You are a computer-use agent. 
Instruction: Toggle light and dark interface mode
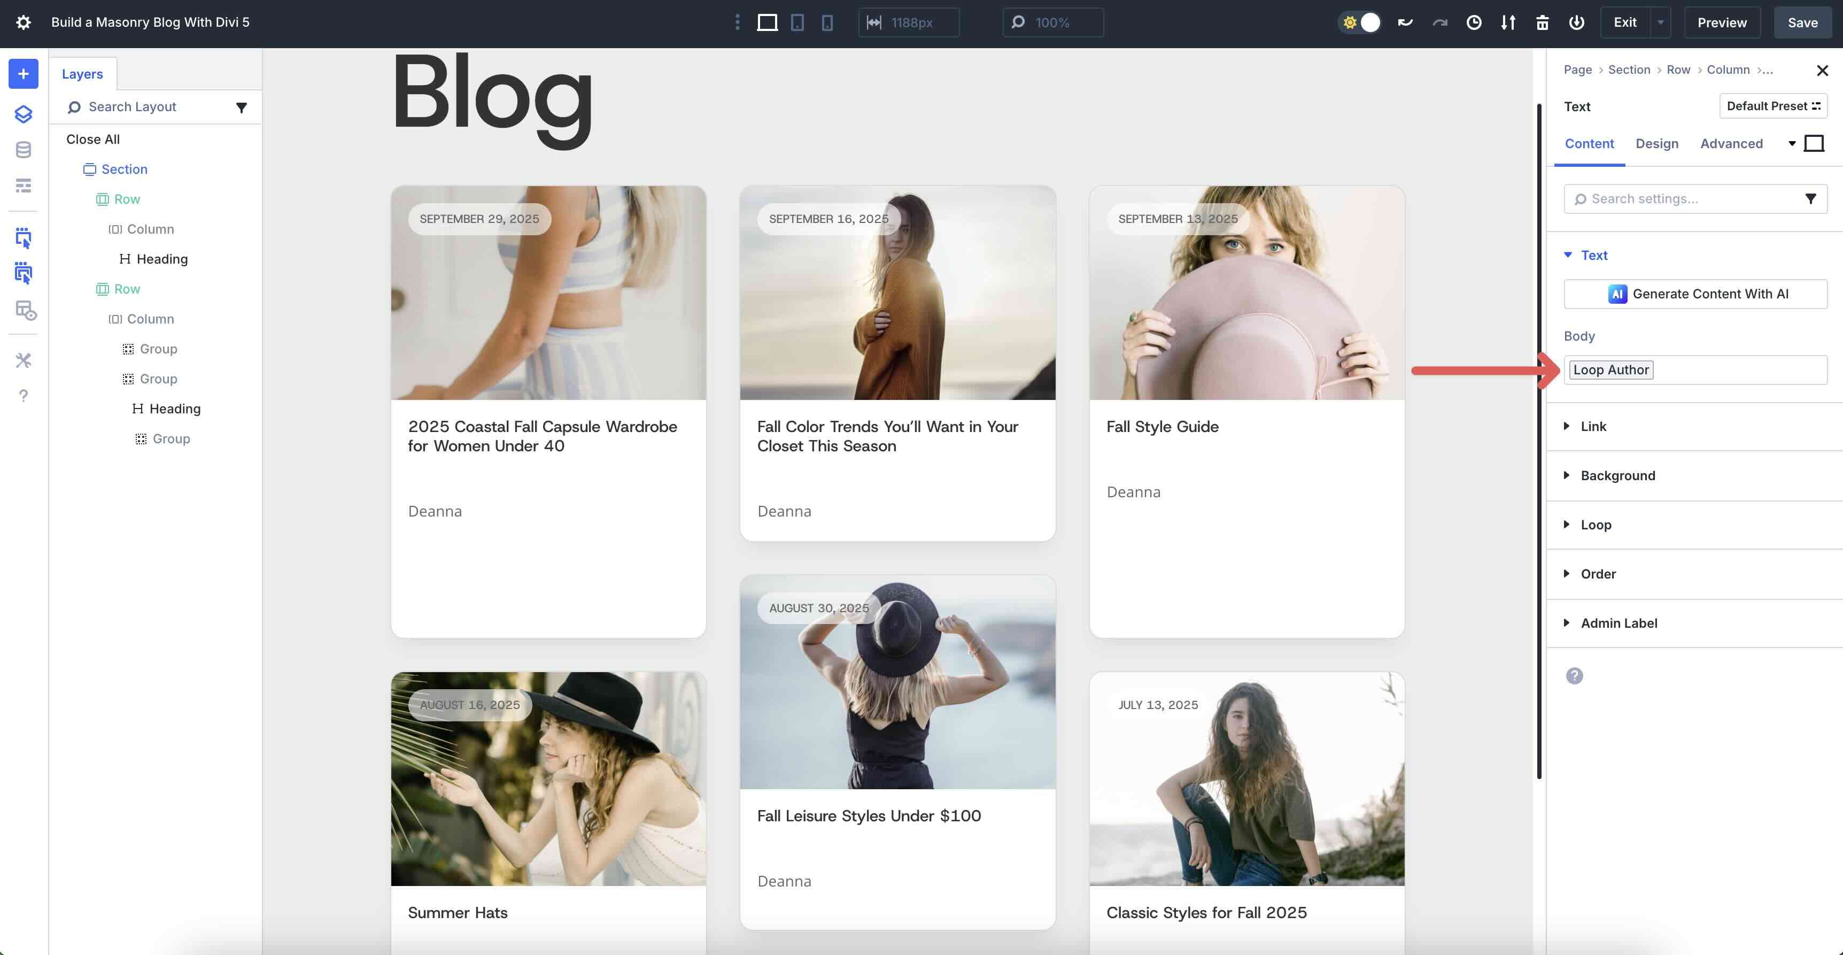pos(1359,22)
